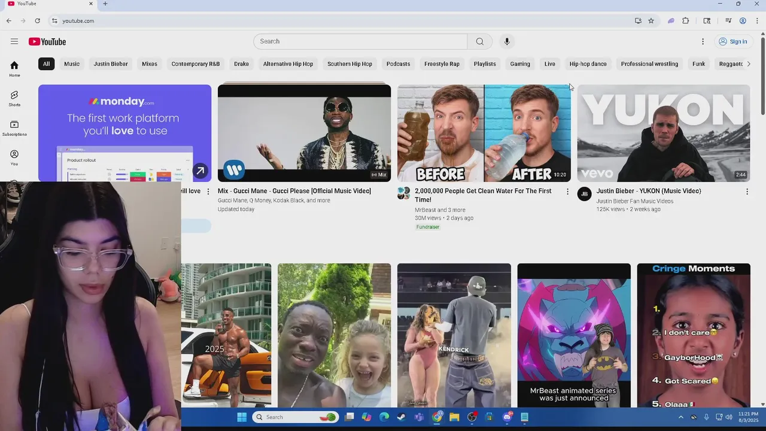Click in the YouTube search box
Screen dimensions: 766x431
[x=360, y=41]
